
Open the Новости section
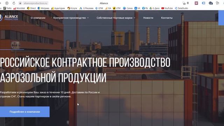[x=148, y=18]
